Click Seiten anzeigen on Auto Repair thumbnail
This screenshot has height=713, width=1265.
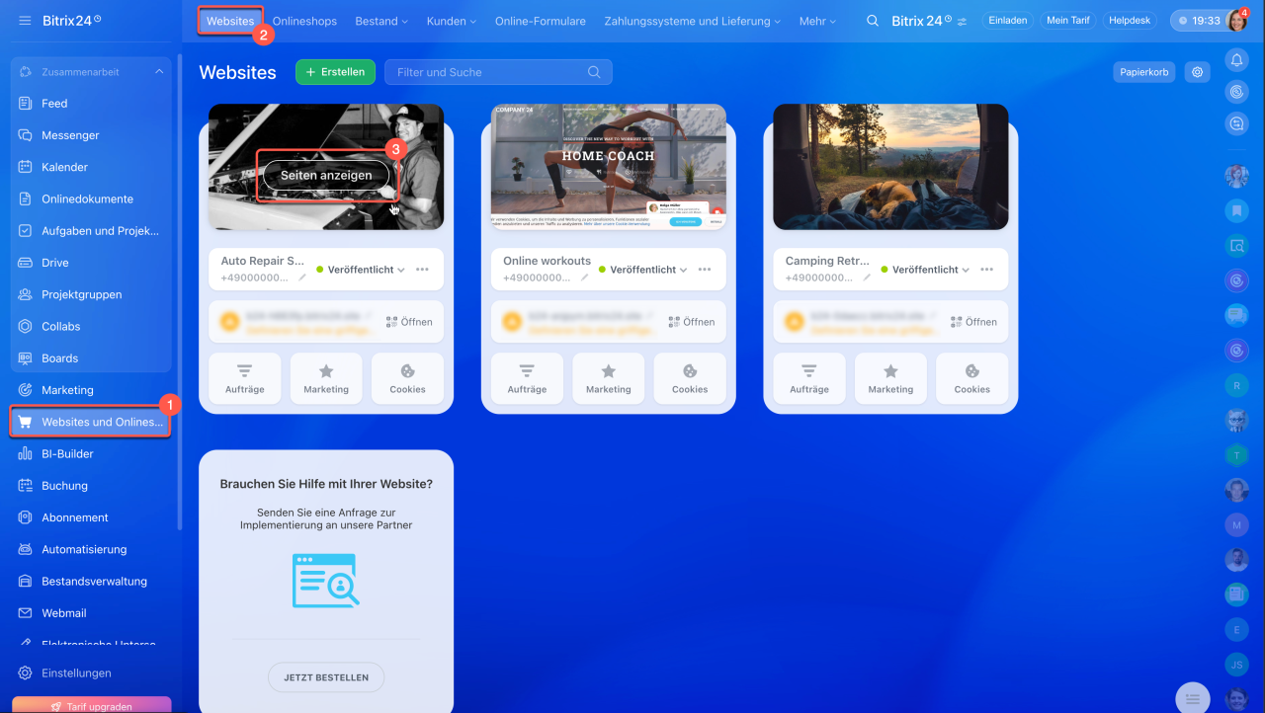click(x=326, y=176)
